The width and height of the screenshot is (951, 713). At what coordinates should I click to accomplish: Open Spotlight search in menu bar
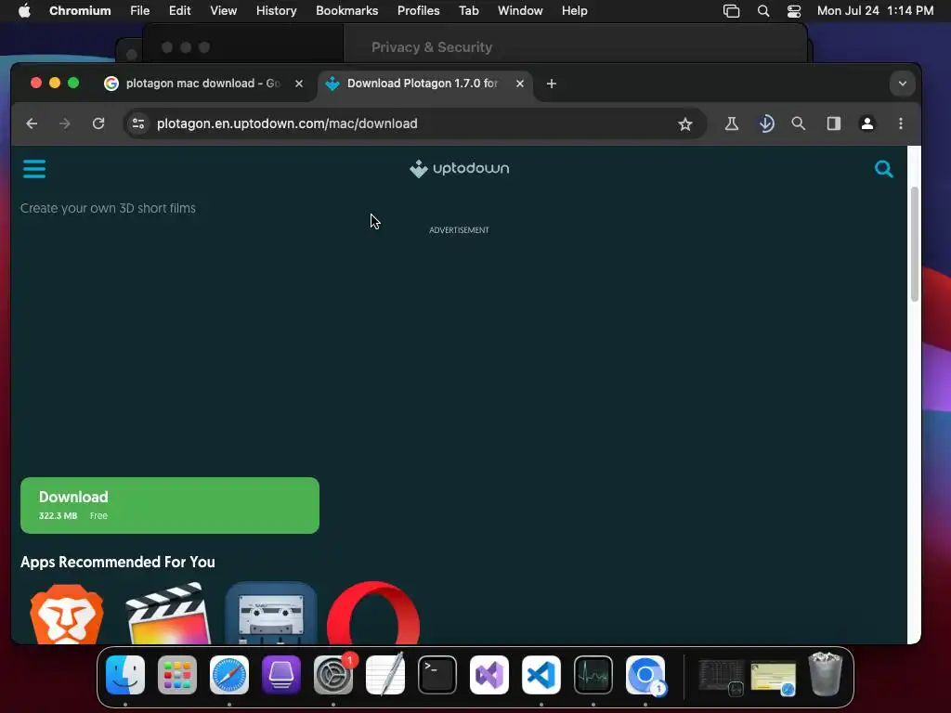(x=763, y=11)
